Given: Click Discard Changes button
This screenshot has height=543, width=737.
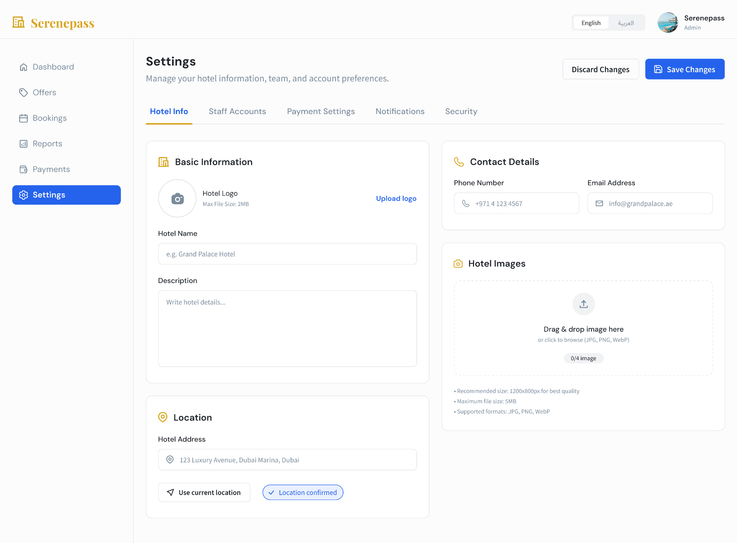Looking at the screenshot, I should click(600, 69).
